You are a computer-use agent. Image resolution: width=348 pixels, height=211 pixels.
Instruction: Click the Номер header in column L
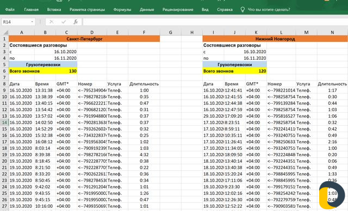coord(275,84)
